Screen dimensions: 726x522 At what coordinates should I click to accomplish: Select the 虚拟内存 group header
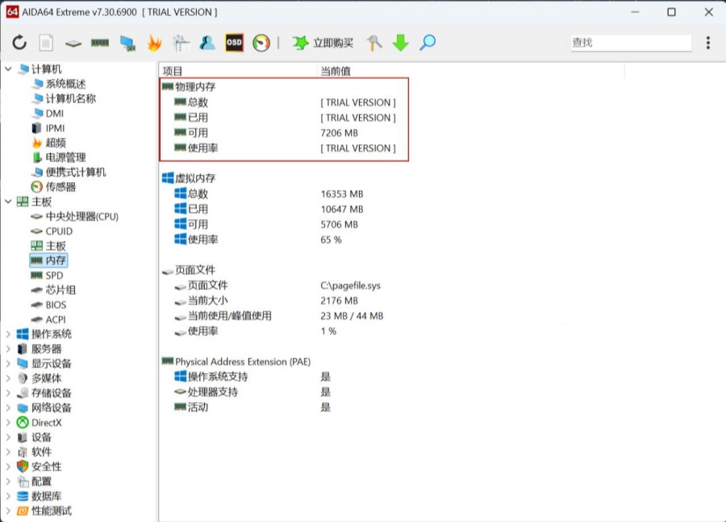195,178
